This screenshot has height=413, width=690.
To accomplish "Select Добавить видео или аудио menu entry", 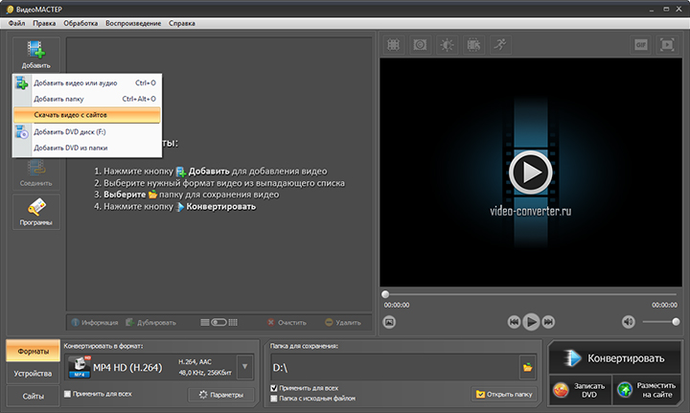I will pos(87,83).
